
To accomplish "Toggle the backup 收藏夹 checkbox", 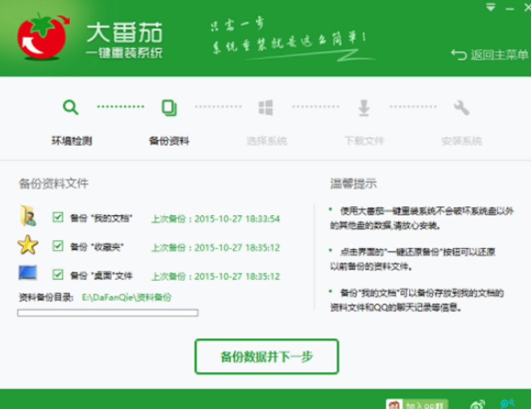I will point(58,246).
